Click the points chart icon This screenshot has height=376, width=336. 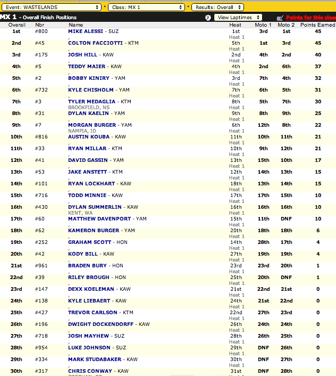point(280,18)
